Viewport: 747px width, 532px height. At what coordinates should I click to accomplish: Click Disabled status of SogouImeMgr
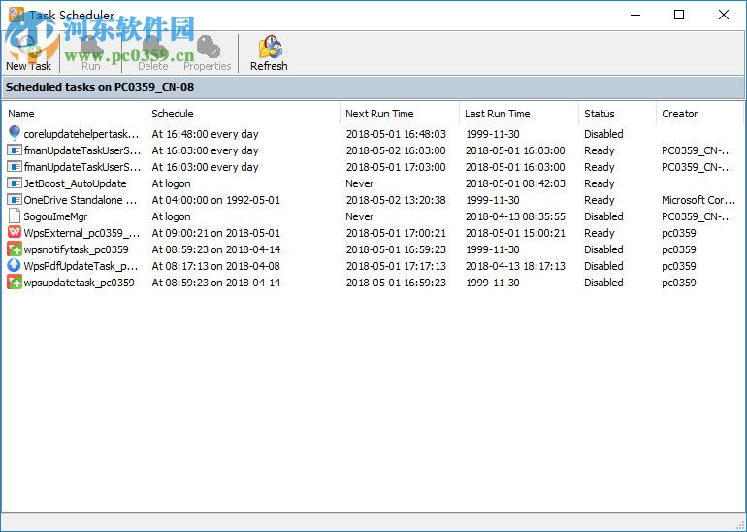tap(603, 216)
